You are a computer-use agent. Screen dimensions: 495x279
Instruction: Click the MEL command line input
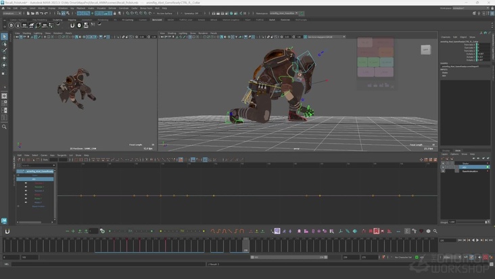[108, 264]
